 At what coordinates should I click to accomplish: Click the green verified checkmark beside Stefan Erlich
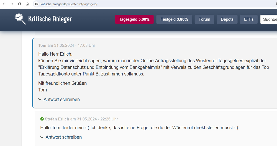42,119
